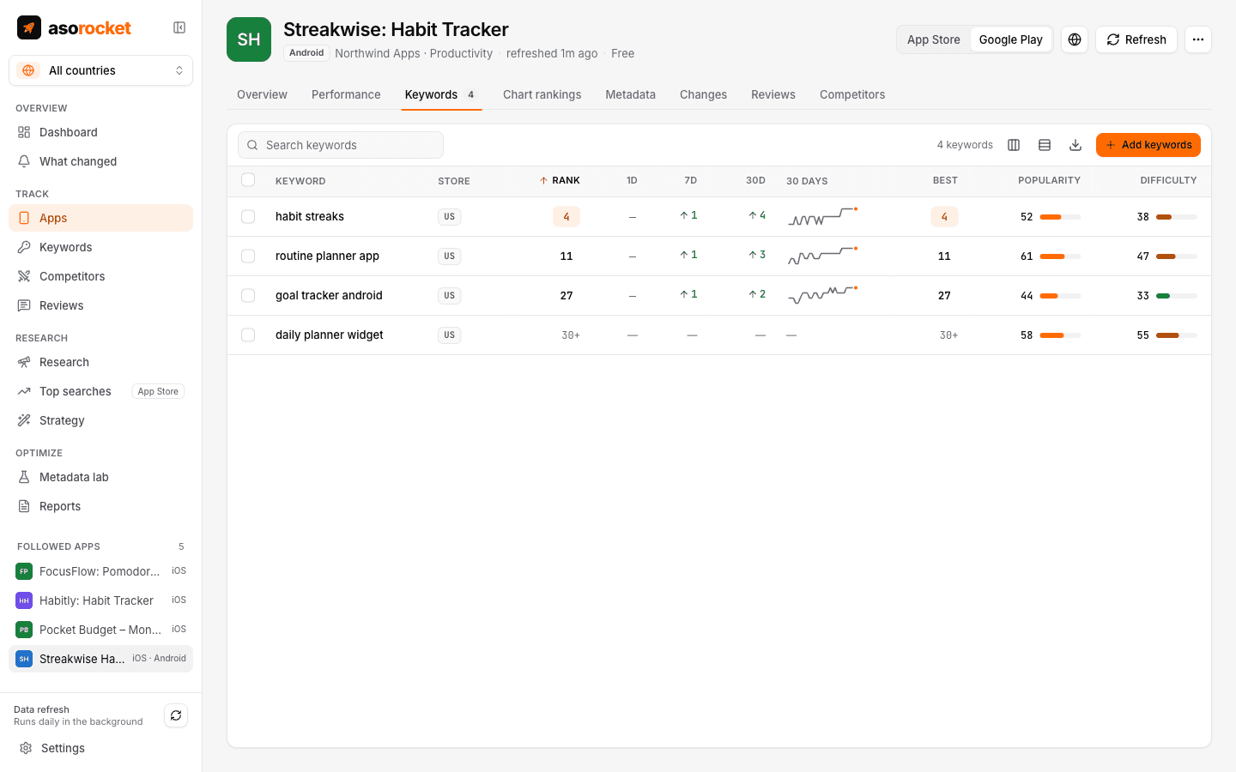Sort table by Popularity column
1236x772 pixels.
tap(1049, 181)
